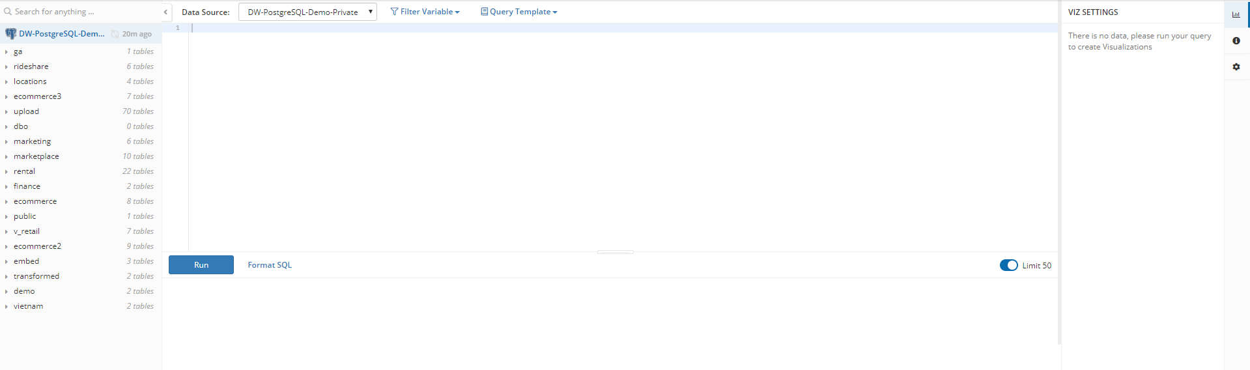1250x370 pixels.
Task: Open the gear settings icon in right sidebar
Action: [1236, 66]
